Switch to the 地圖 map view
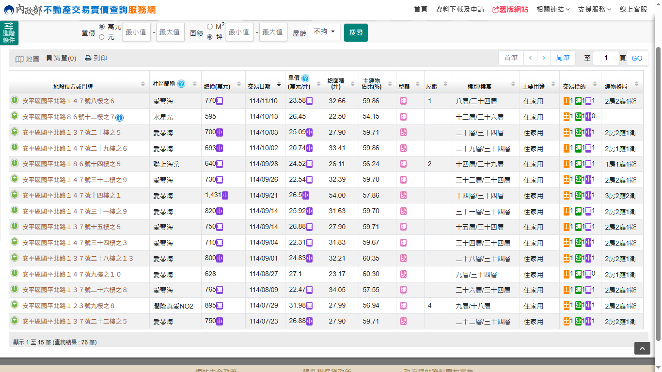The image size is (662, 372). click(27, 59)
